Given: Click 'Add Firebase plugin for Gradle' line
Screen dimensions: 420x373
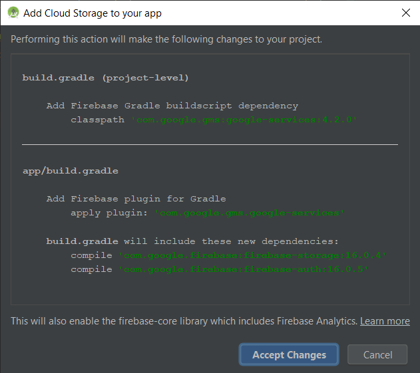Looking at the screenshot, I should pyautogui.click(x=136, y=199).
